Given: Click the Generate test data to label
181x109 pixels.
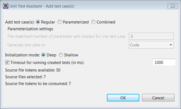Looking at the screenshot, I should 27,45.
